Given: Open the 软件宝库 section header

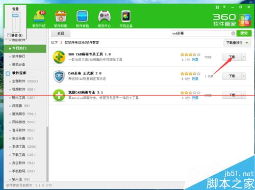Looking at the screenshot, I should coord(19,73).
